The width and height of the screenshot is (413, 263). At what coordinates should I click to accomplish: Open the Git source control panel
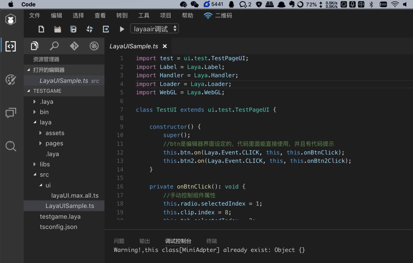click(x=74, y=46)
